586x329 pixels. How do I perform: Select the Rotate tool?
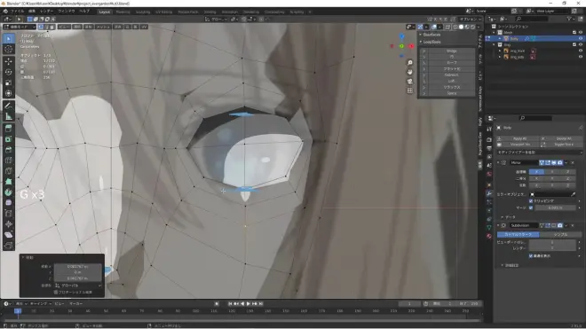click(x=9, y=72)
